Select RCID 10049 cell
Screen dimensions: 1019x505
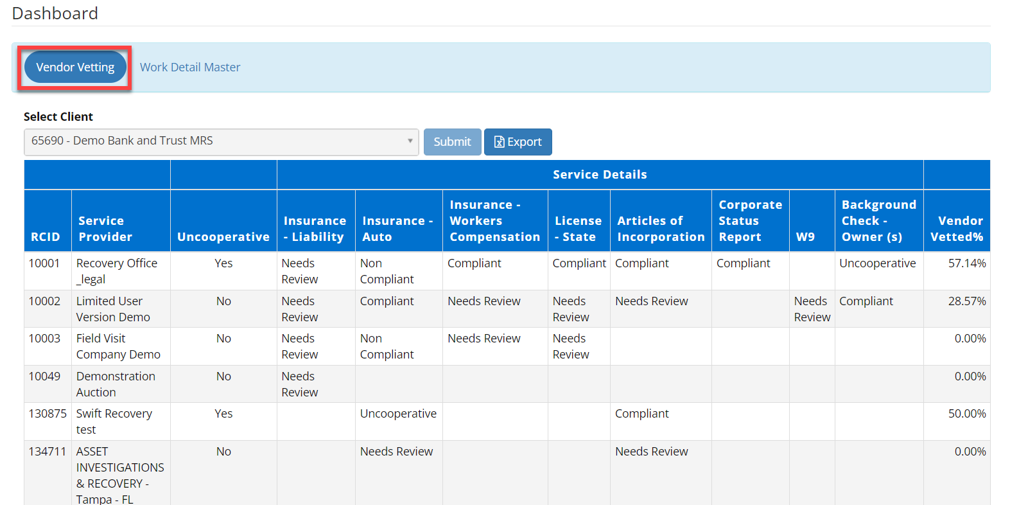48,384
